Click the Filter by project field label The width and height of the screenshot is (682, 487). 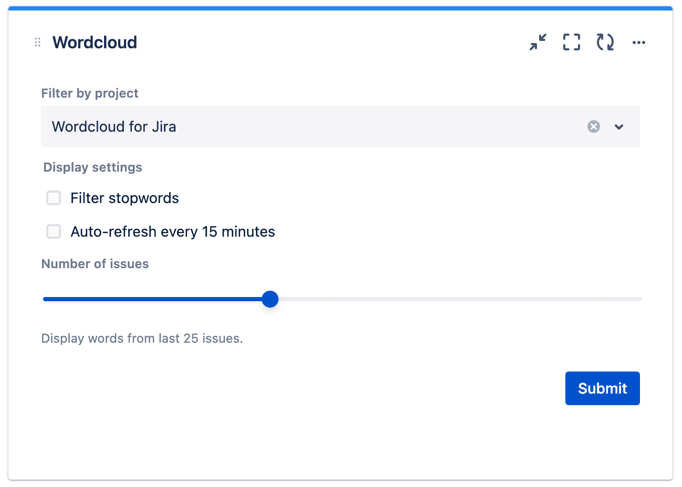[x=90, y=93]
